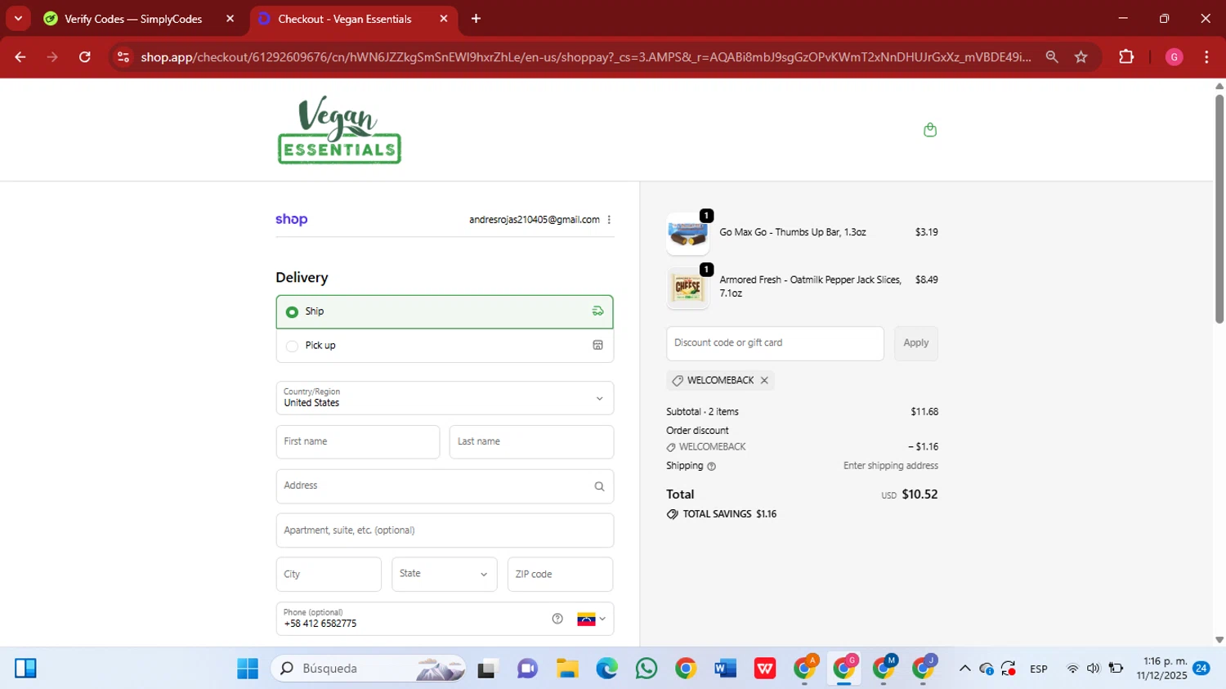1226x689 pixels.
Task: Open the volume control in system tray
Action: 1093,669
